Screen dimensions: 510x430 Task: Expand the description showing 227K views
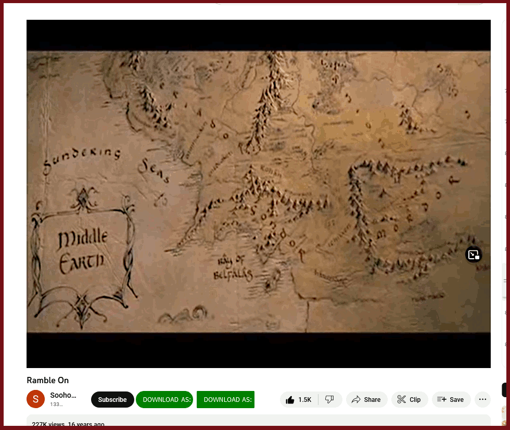[x=259, y=420]
